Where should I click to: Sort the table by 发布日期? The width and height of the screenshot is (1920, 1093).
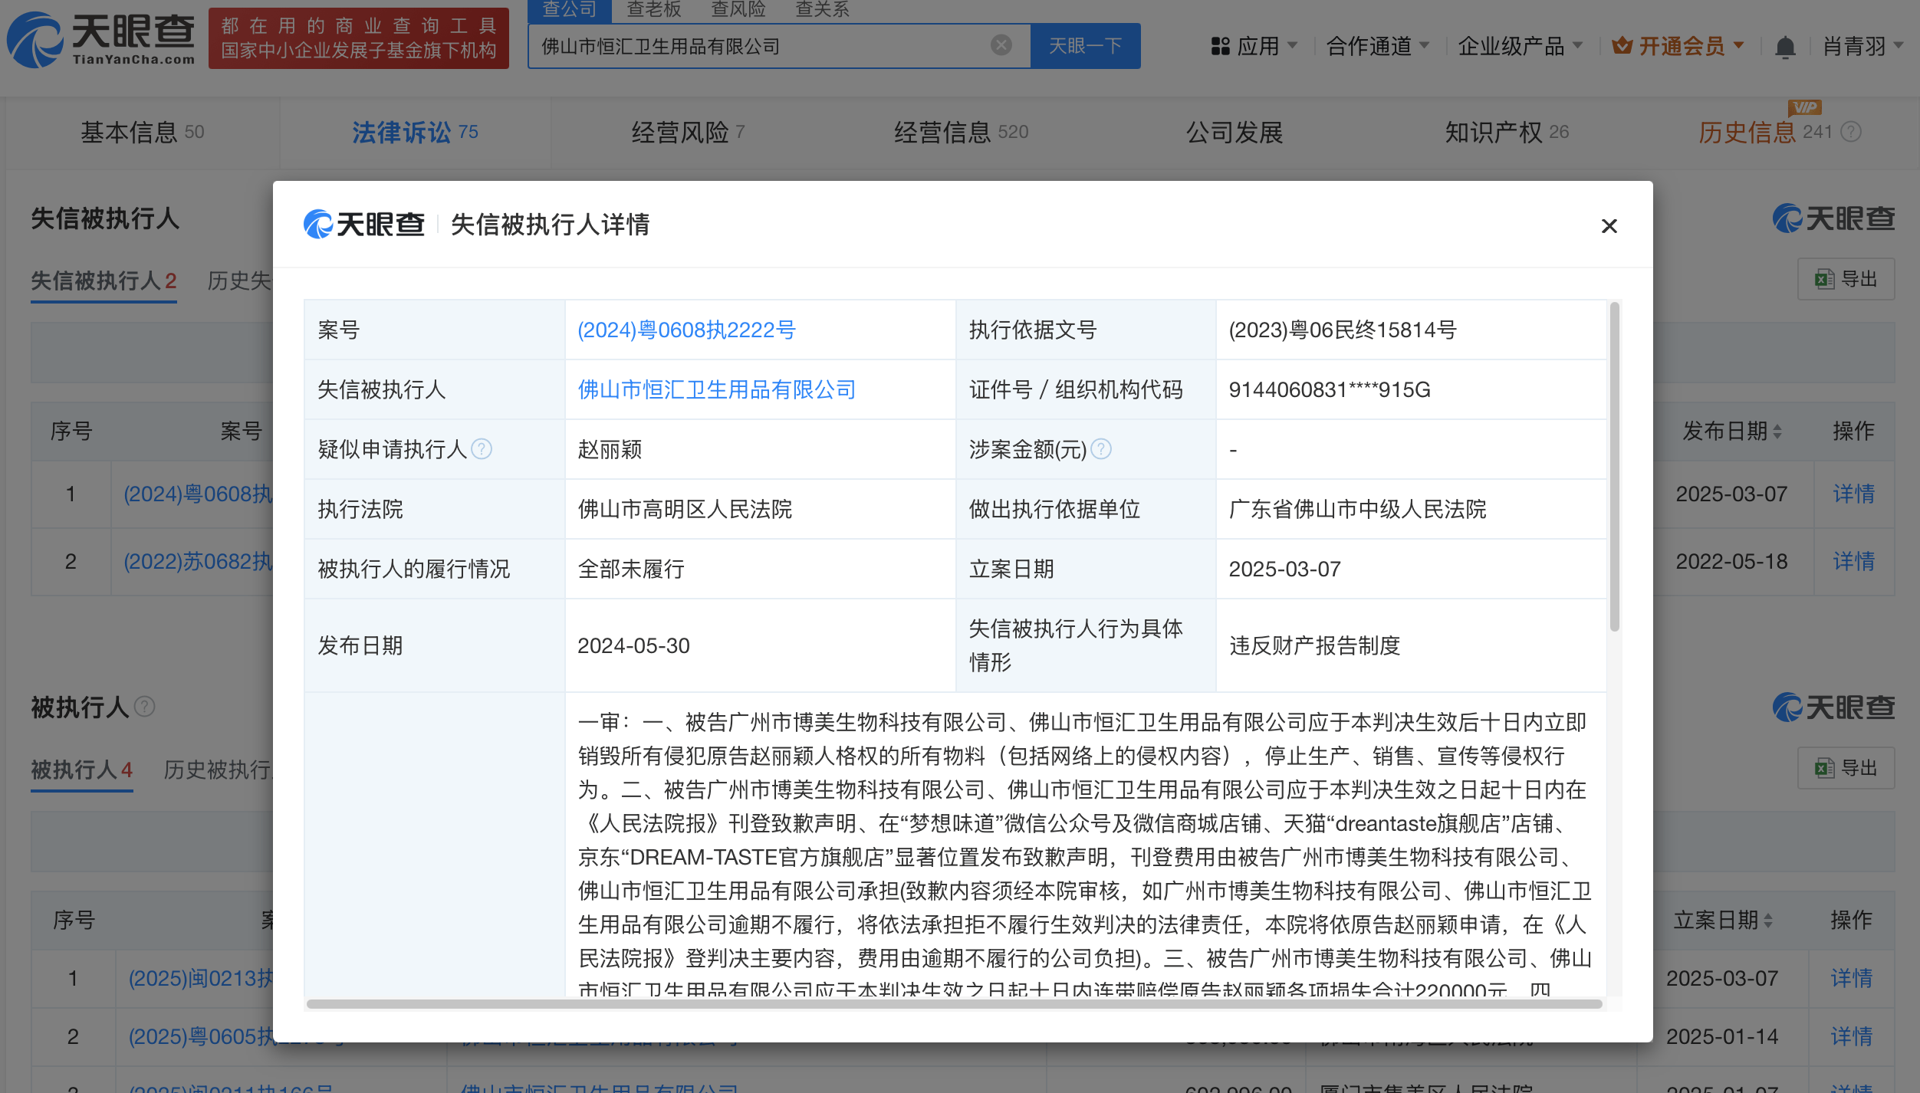[x=1732, y=431]
